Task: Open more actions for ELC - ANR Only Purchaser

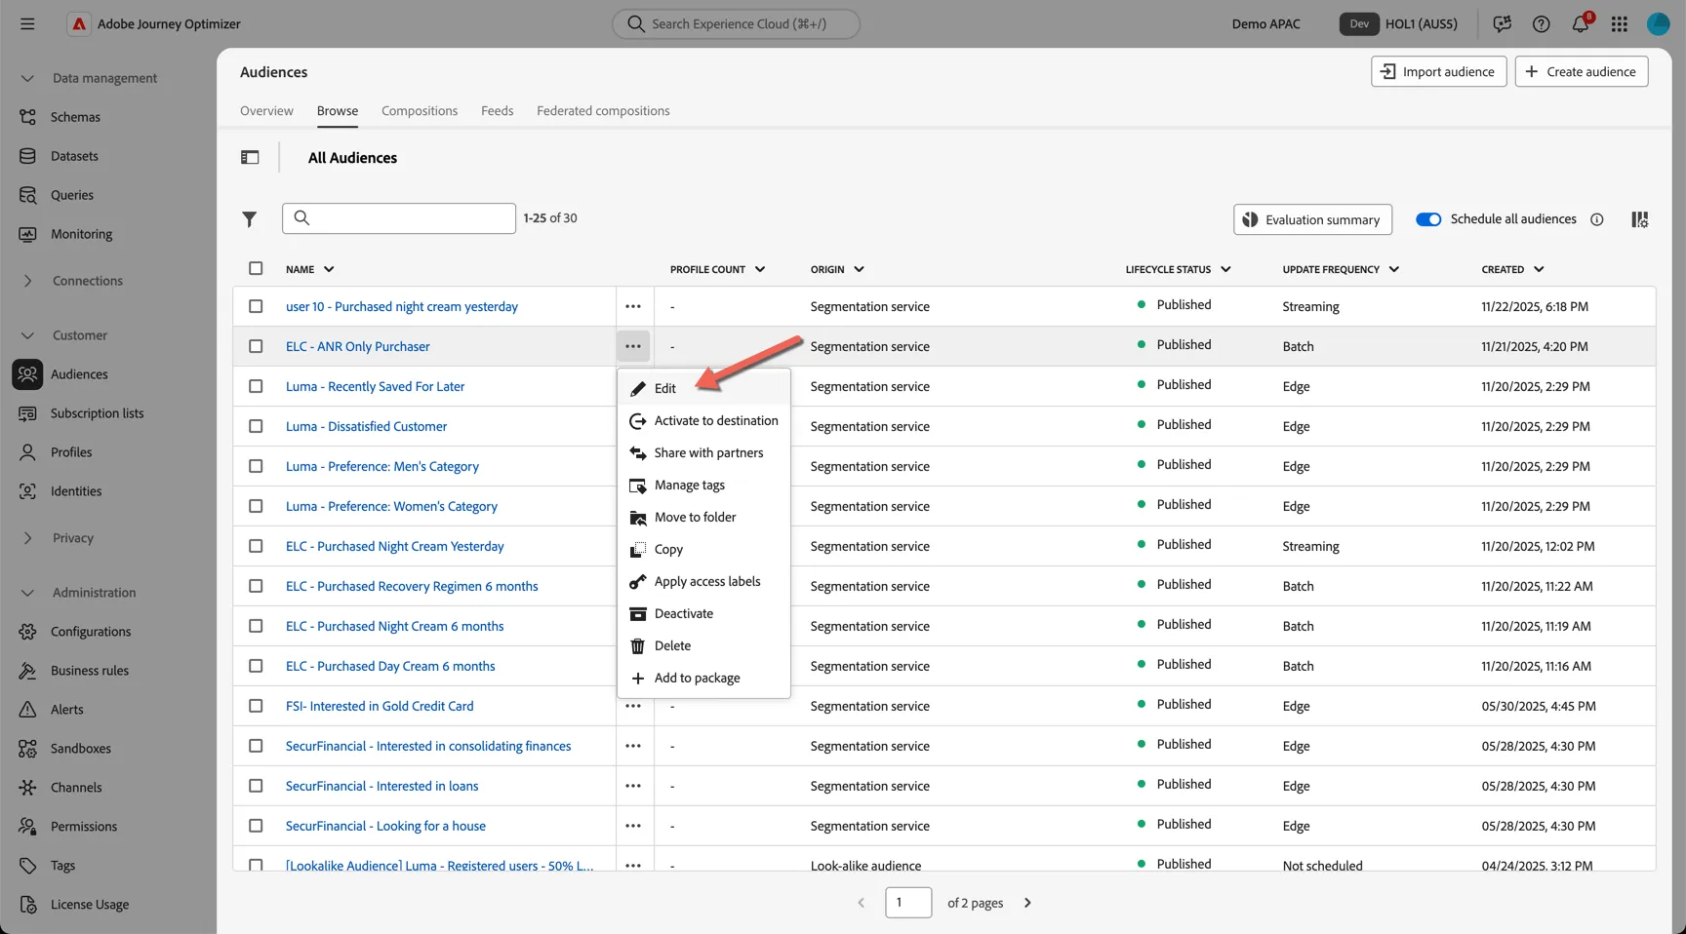Action: click(x=633, y=346)
